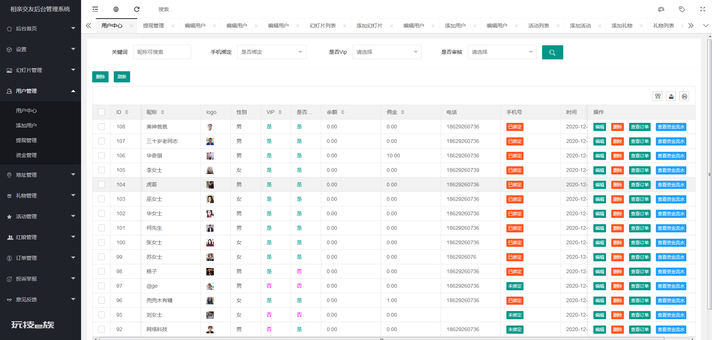Click 查看订单 for user 华奇琪
The height and width of the screenshot is (340, 712).
point(640,156)
